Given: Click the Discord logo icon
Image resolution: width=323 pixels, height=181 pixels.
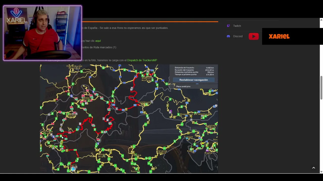Looking at the screenshot, I should (x=228, y=36).
